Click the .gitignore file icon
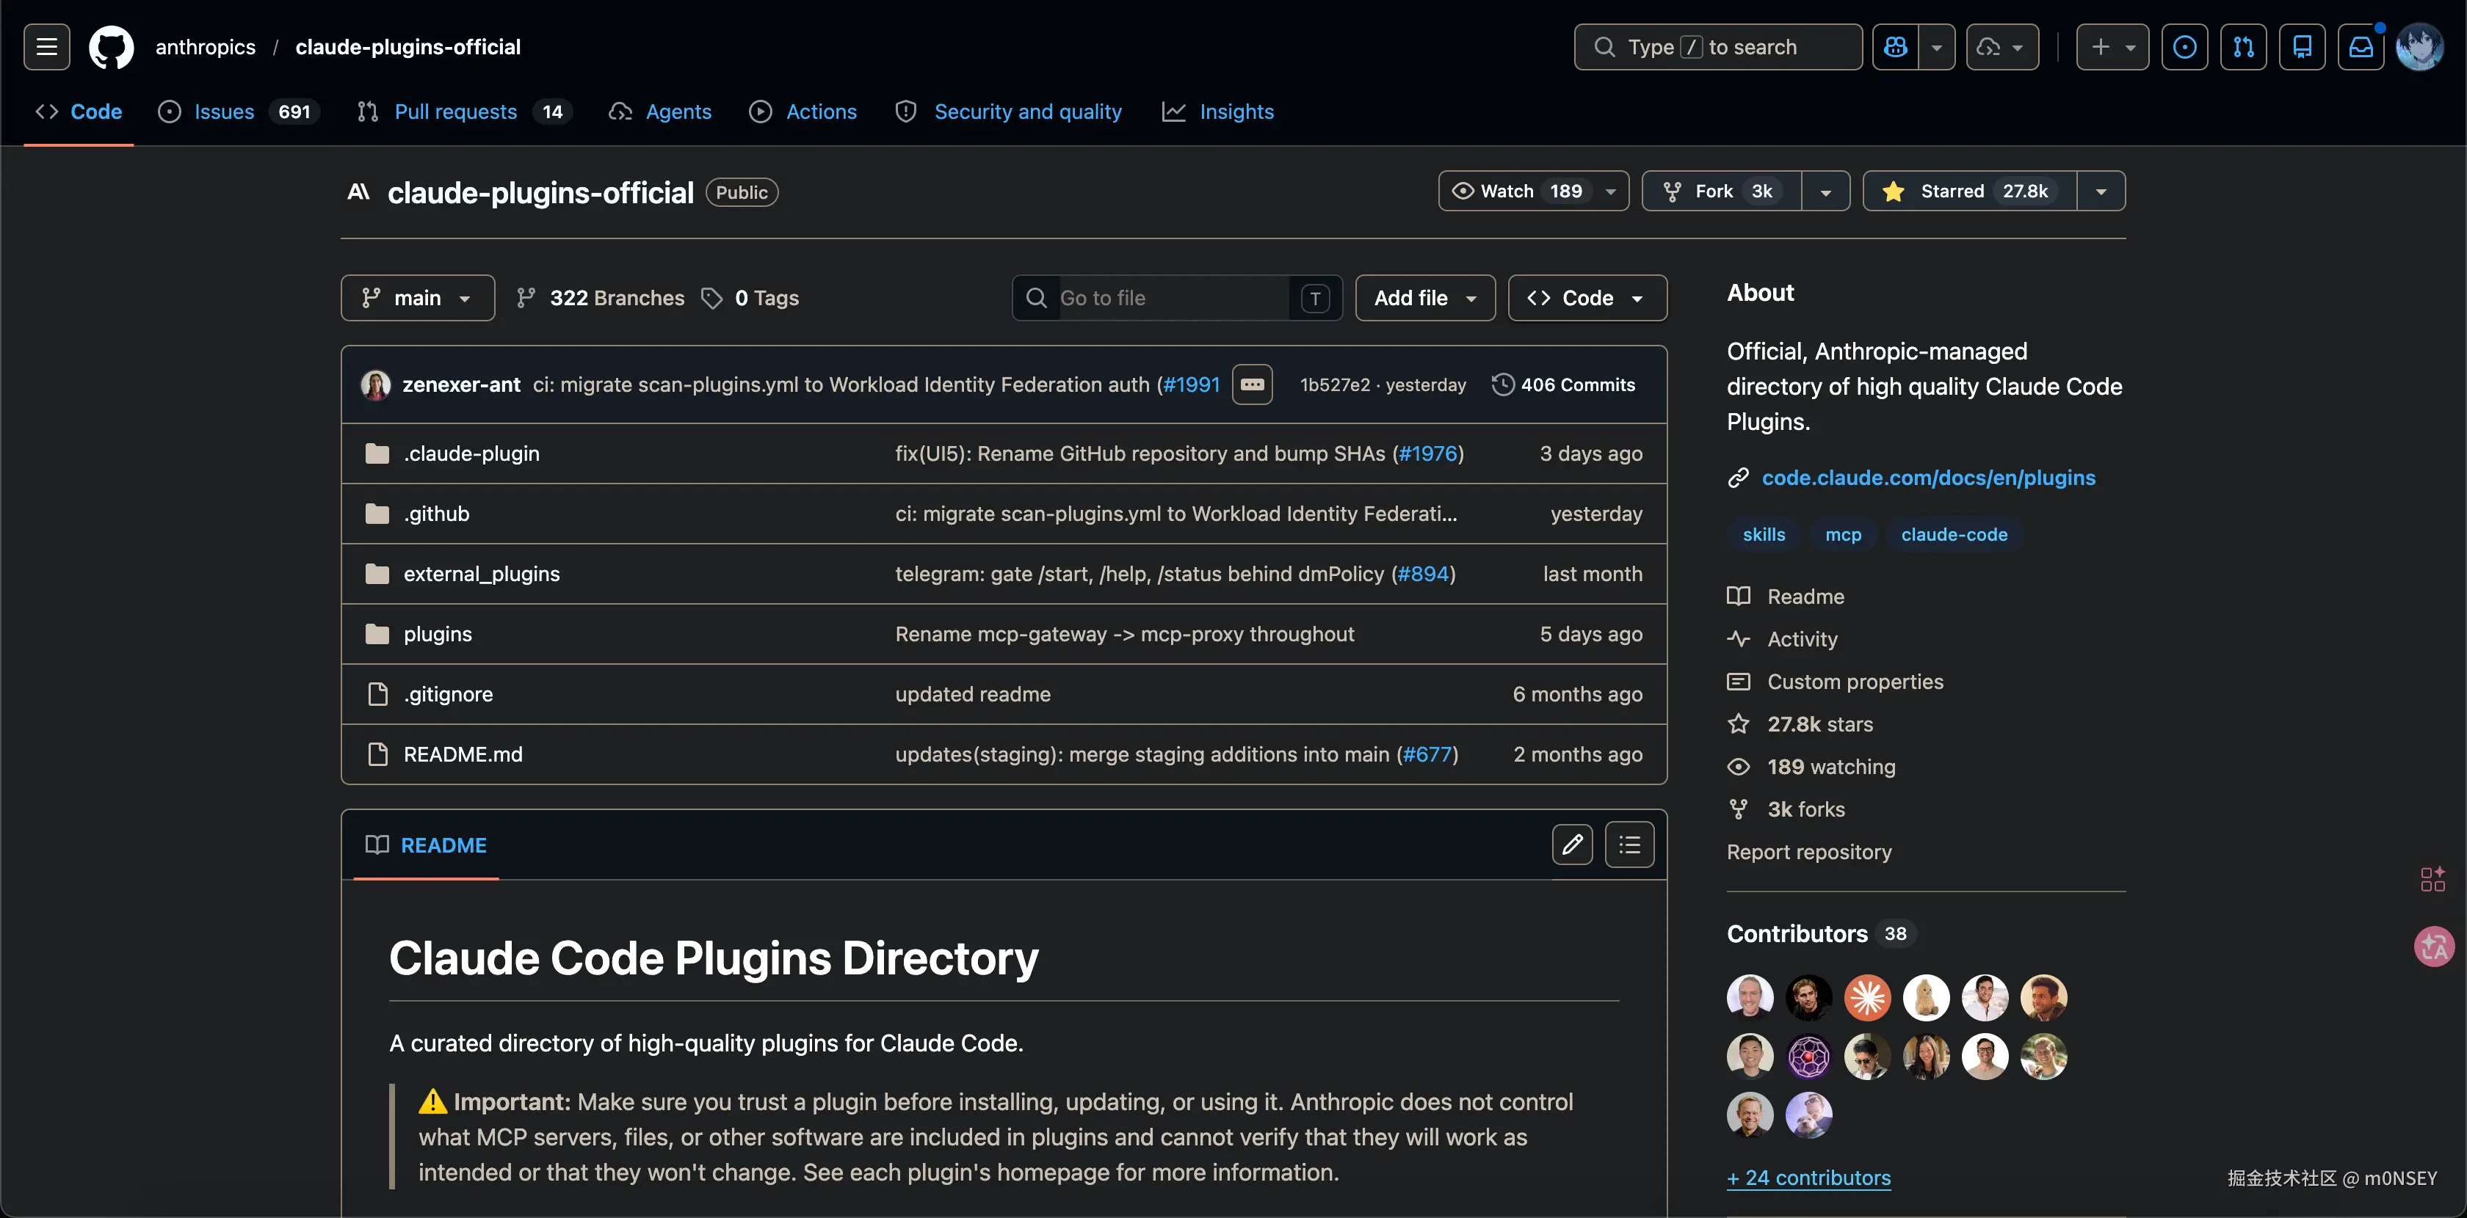The width and height of the screenshot is (2467, 1218). point(377,693)
